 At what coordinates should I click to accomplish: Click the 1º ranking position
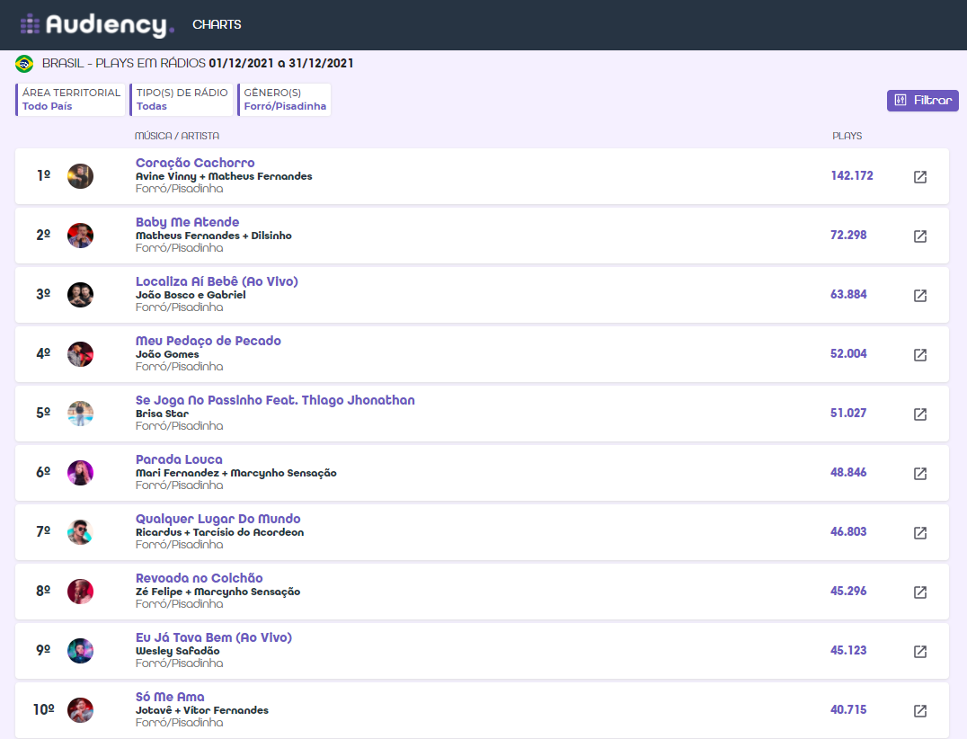click(43, 176)
